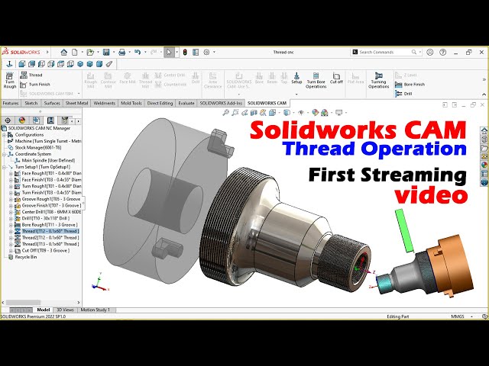Click the Edit Appearance color sphere icon
The image size is (489, 366).
(316, 113)
